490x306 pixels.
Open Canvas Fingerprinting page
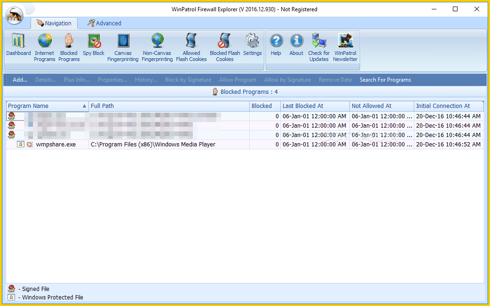click(123, 47)
